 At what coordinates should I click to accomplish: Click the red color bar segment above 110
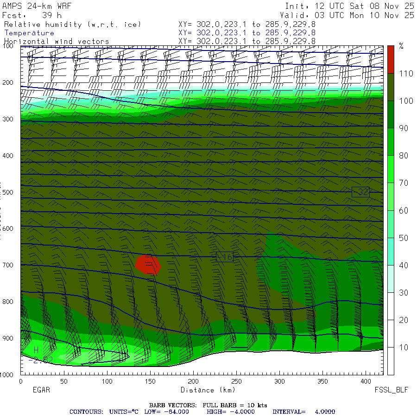(x=391, y=60)
